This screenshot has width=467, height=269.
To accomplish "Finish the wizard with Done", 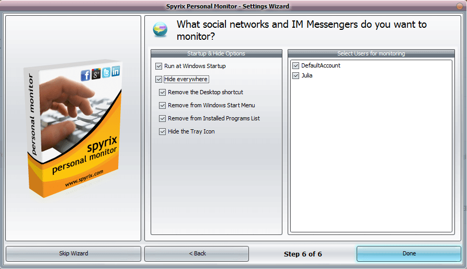I will coord(409,253).
